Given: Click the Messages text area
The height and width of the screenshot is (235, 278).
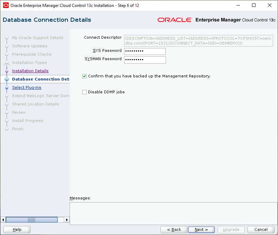Looking at the screenshot, I should [x=174, y=214].
